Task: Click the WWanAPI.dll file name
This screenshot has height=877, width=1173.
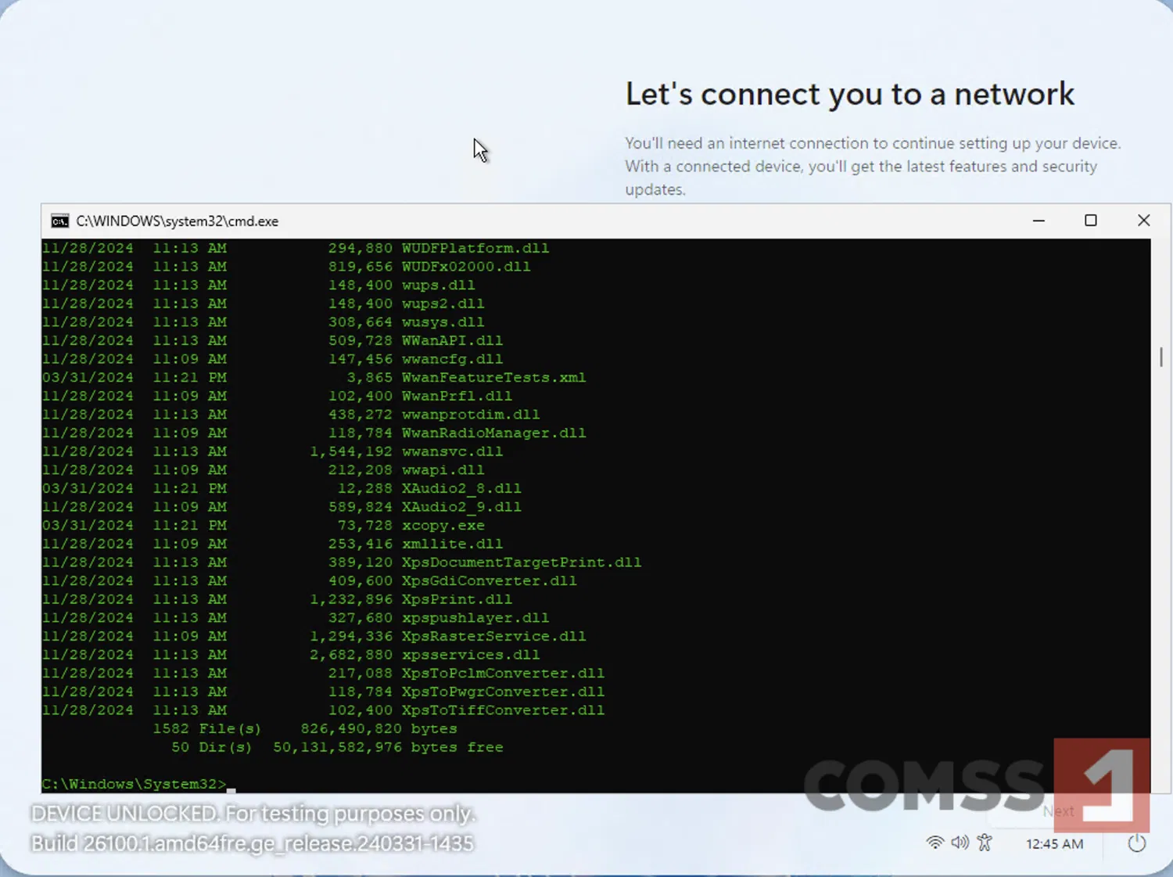Action: pos(453,340)
